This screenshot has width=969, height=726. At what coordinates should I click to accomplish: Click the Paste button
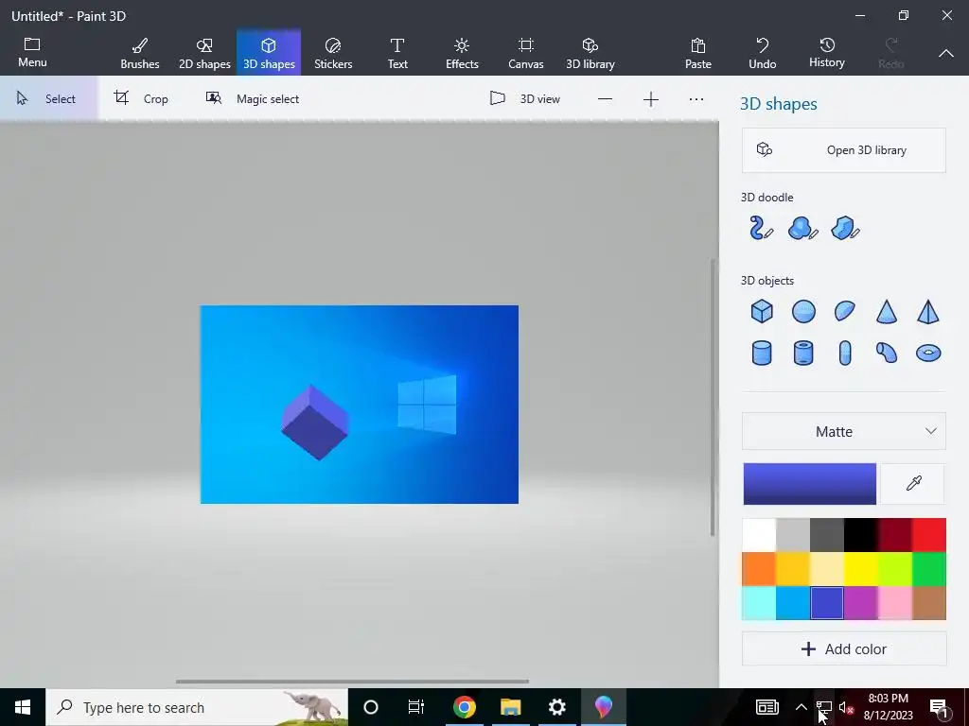point(698,53)
